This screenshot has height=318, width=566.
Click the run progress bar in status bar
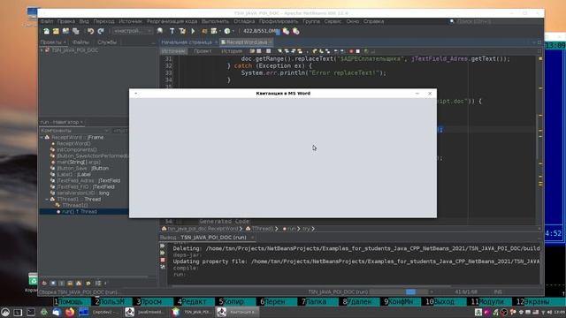[399, 291]
